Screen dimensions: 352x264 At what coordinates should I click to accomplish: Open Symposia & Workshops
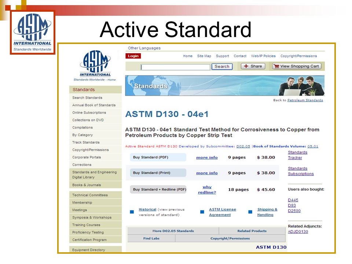click(x=95, y=217)
